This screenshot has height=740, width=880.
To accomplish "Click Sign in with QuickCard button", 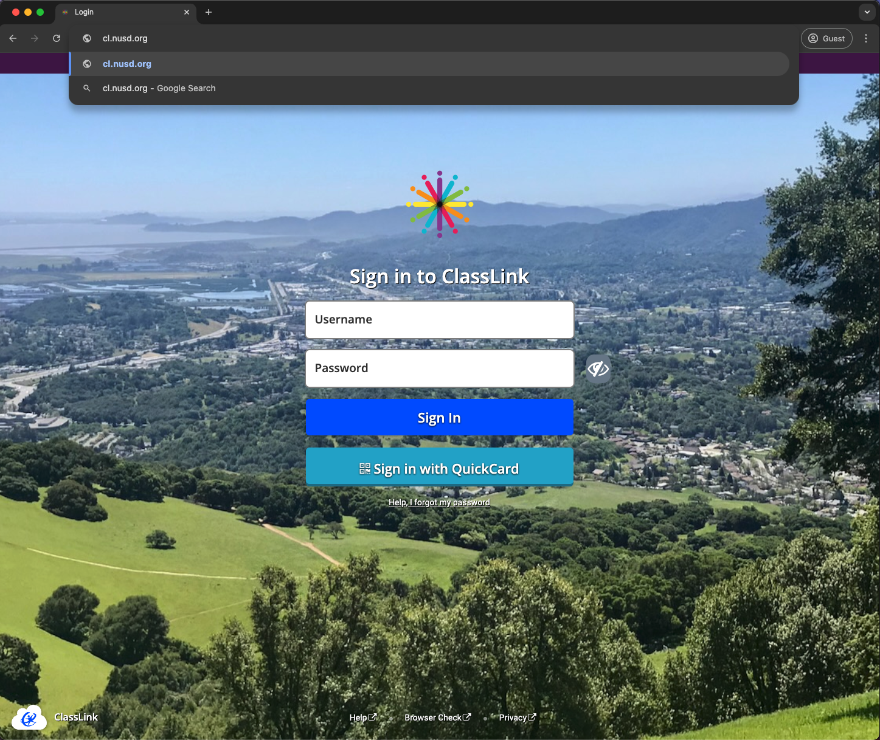I will tap(439, 468).
